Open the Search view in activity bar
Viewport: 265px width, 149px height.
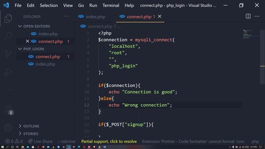coord(8,36)
